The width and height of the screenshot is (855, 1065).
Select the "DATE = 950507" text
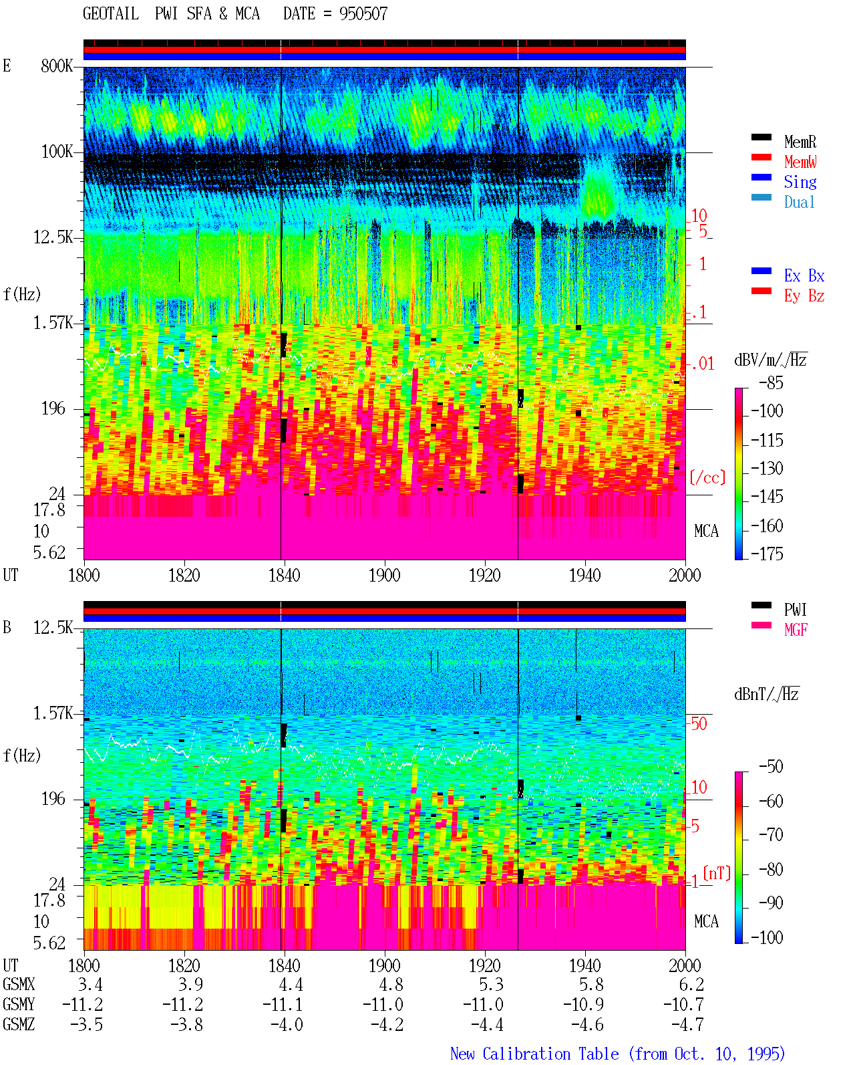click(x=335, y=14)
